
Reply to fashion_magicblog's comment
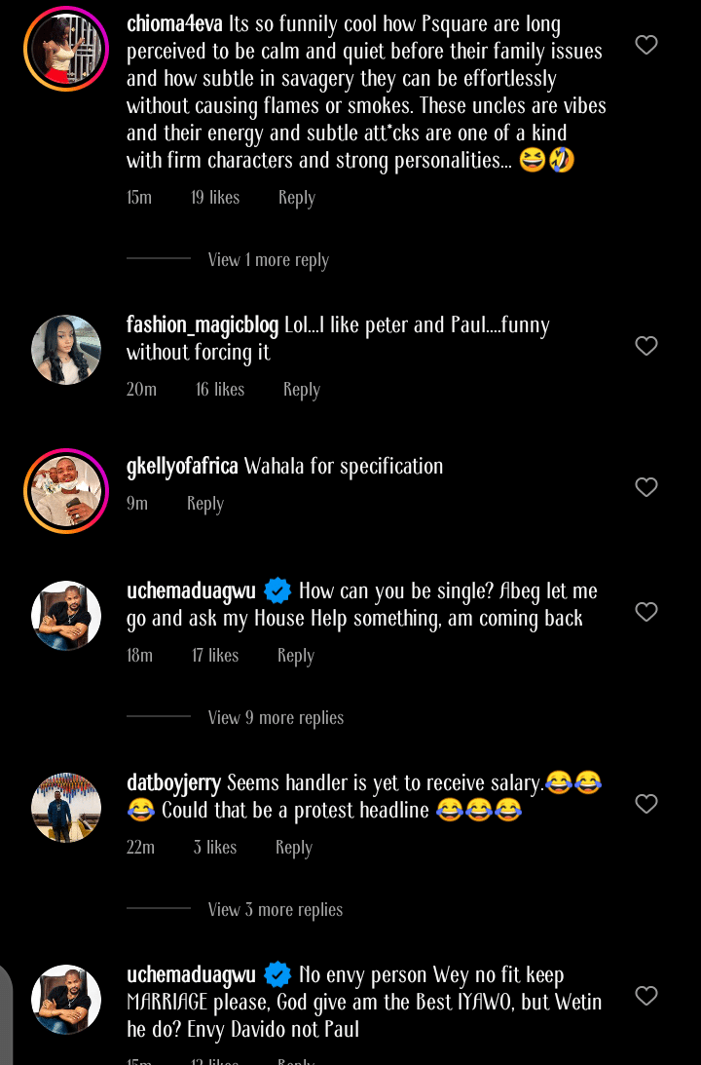coord(301,390)
